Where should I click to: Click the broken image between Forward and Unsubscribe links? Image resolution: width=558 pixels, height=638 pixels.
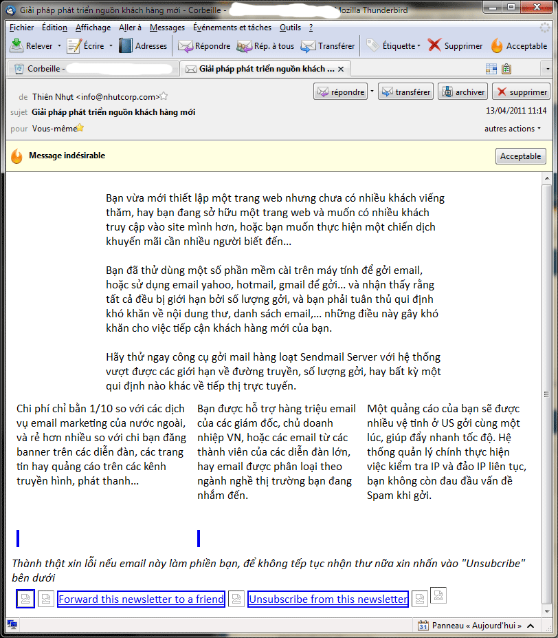click(x=236, y=599)
